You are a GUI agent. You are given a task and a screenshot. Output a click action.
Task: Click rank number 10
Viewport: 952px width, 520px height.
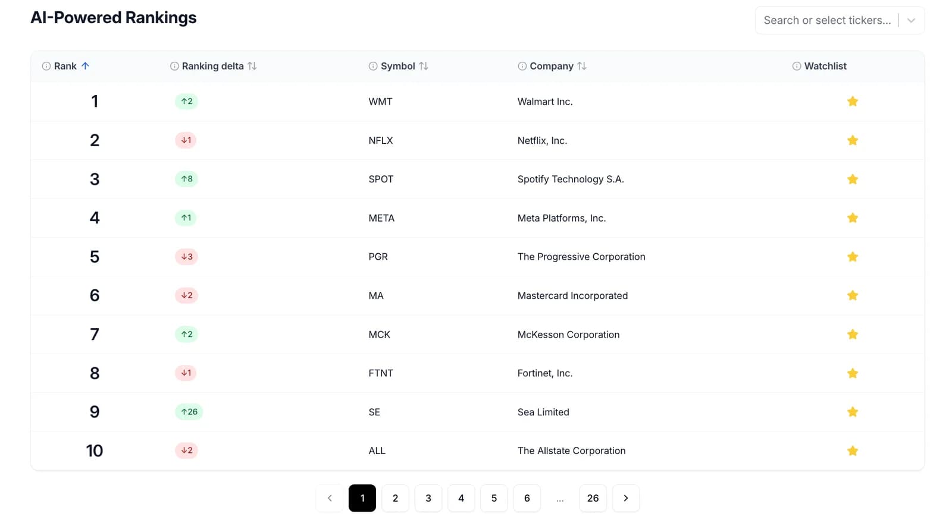pos(95,450)
